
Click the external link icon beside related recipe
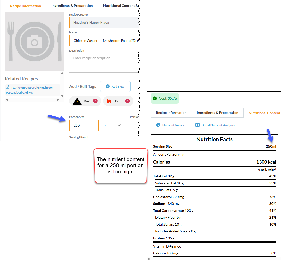[x=7, y=87]
